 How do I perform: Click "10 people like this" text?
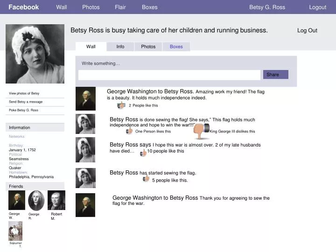(165, 151)
